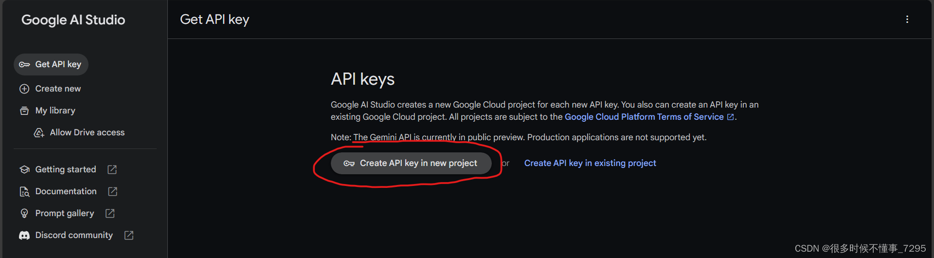Click the Documentation page-search icon

pos(24,192)
